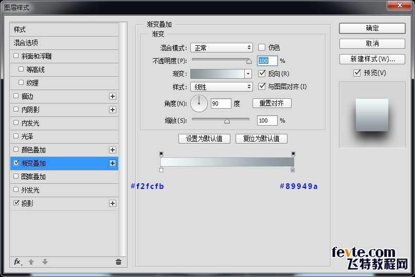
Task: Click the 取消 cancel button
Action: pos(372,43)
